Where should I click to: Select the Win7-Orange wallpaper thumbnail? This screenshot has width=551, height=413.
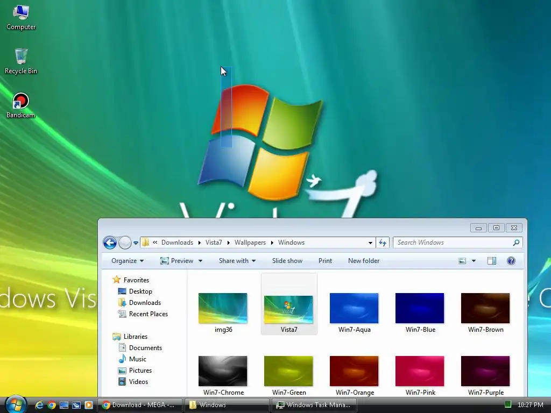[x=354, y=371]
